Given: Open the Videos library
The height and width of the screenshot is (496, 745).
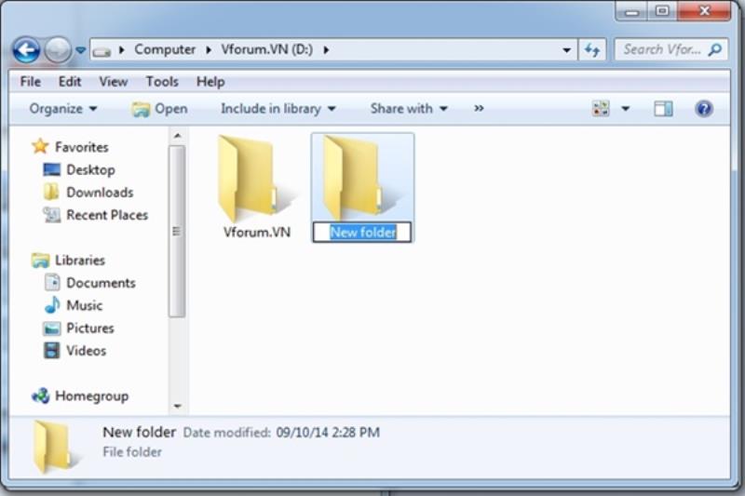Looking at the screenshot, I should (x=86, y=351).
